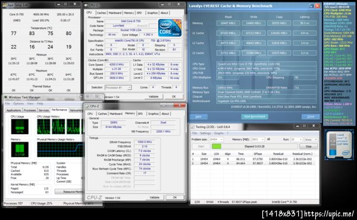Switch to the Services tab in Task Manager
357x220 pixels.
coord(43,110)
